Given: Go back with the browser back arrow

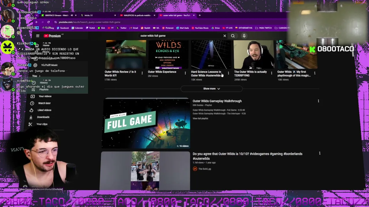Looking at the screenshot, I should (x=37, y=22).
